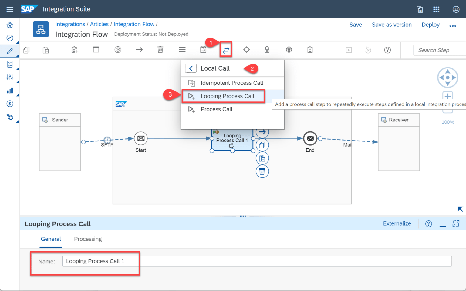Click the Router diamond icon in toolbar
This screenshot has height=291, width=466.
click(246, 50)
